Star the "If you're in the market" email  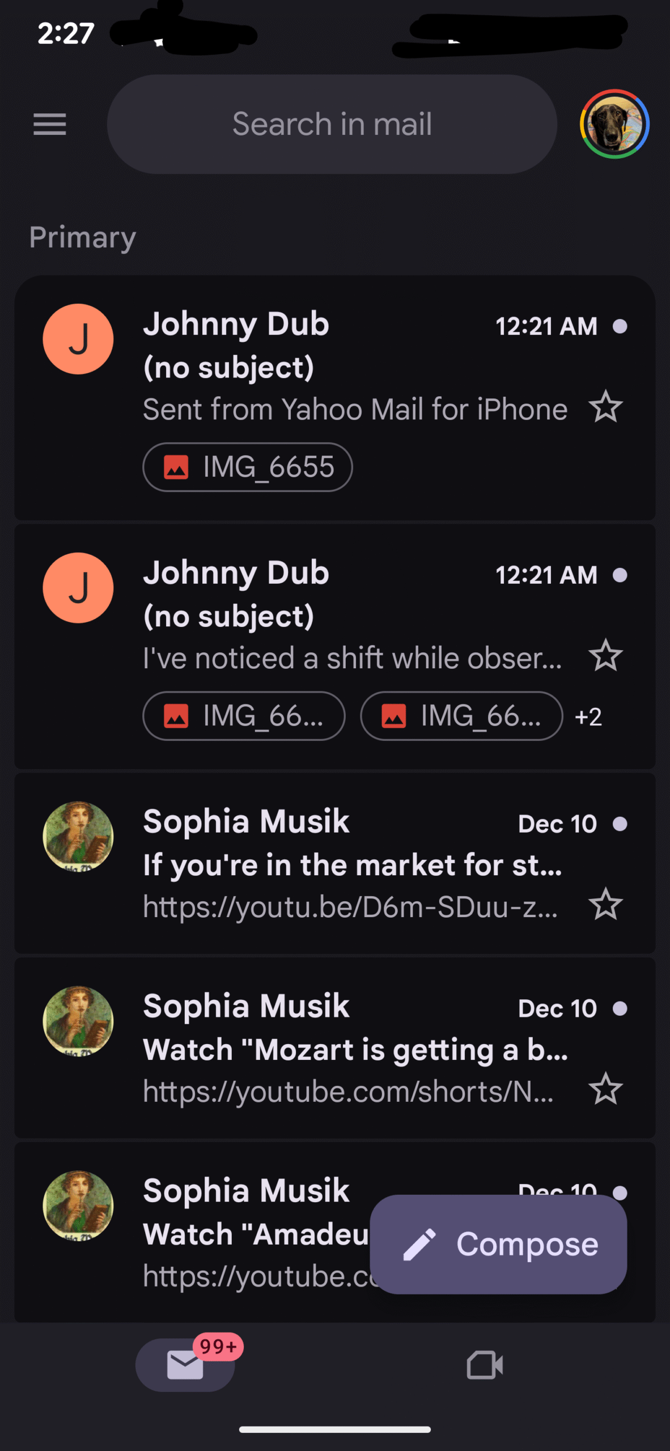605,904
